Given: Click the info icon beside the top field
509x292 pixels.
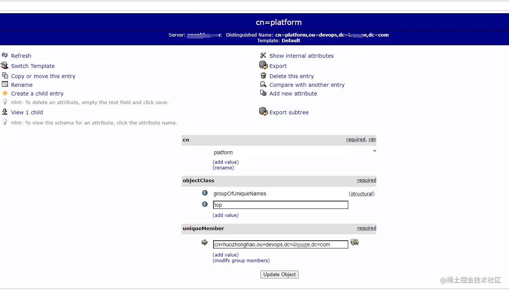Looking at the screenshot, I should 205,204.
